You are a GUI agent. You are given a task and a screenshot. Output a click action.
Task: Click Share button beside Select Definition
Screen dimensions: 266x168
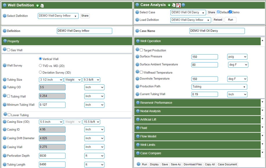point(85,16)
